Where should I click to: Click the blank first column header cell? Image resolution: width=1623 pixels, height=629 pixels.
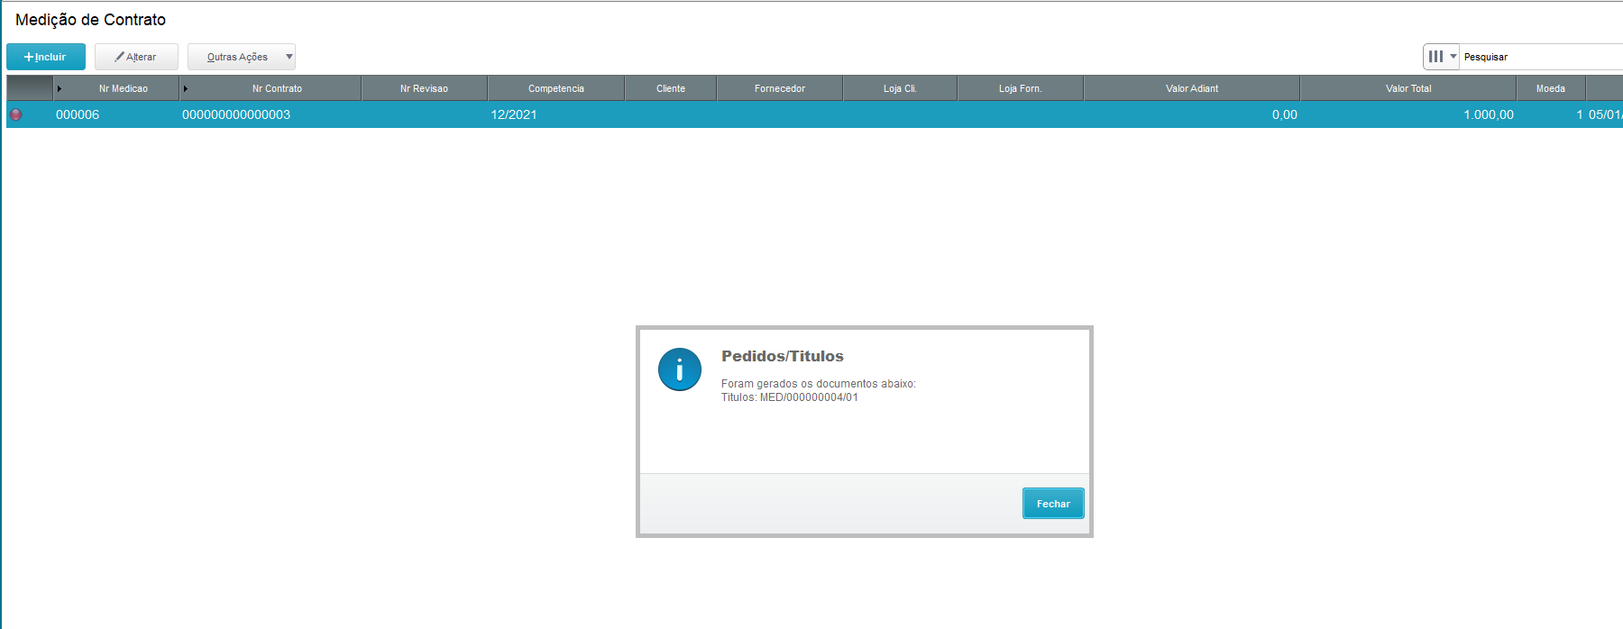[30, 88]
